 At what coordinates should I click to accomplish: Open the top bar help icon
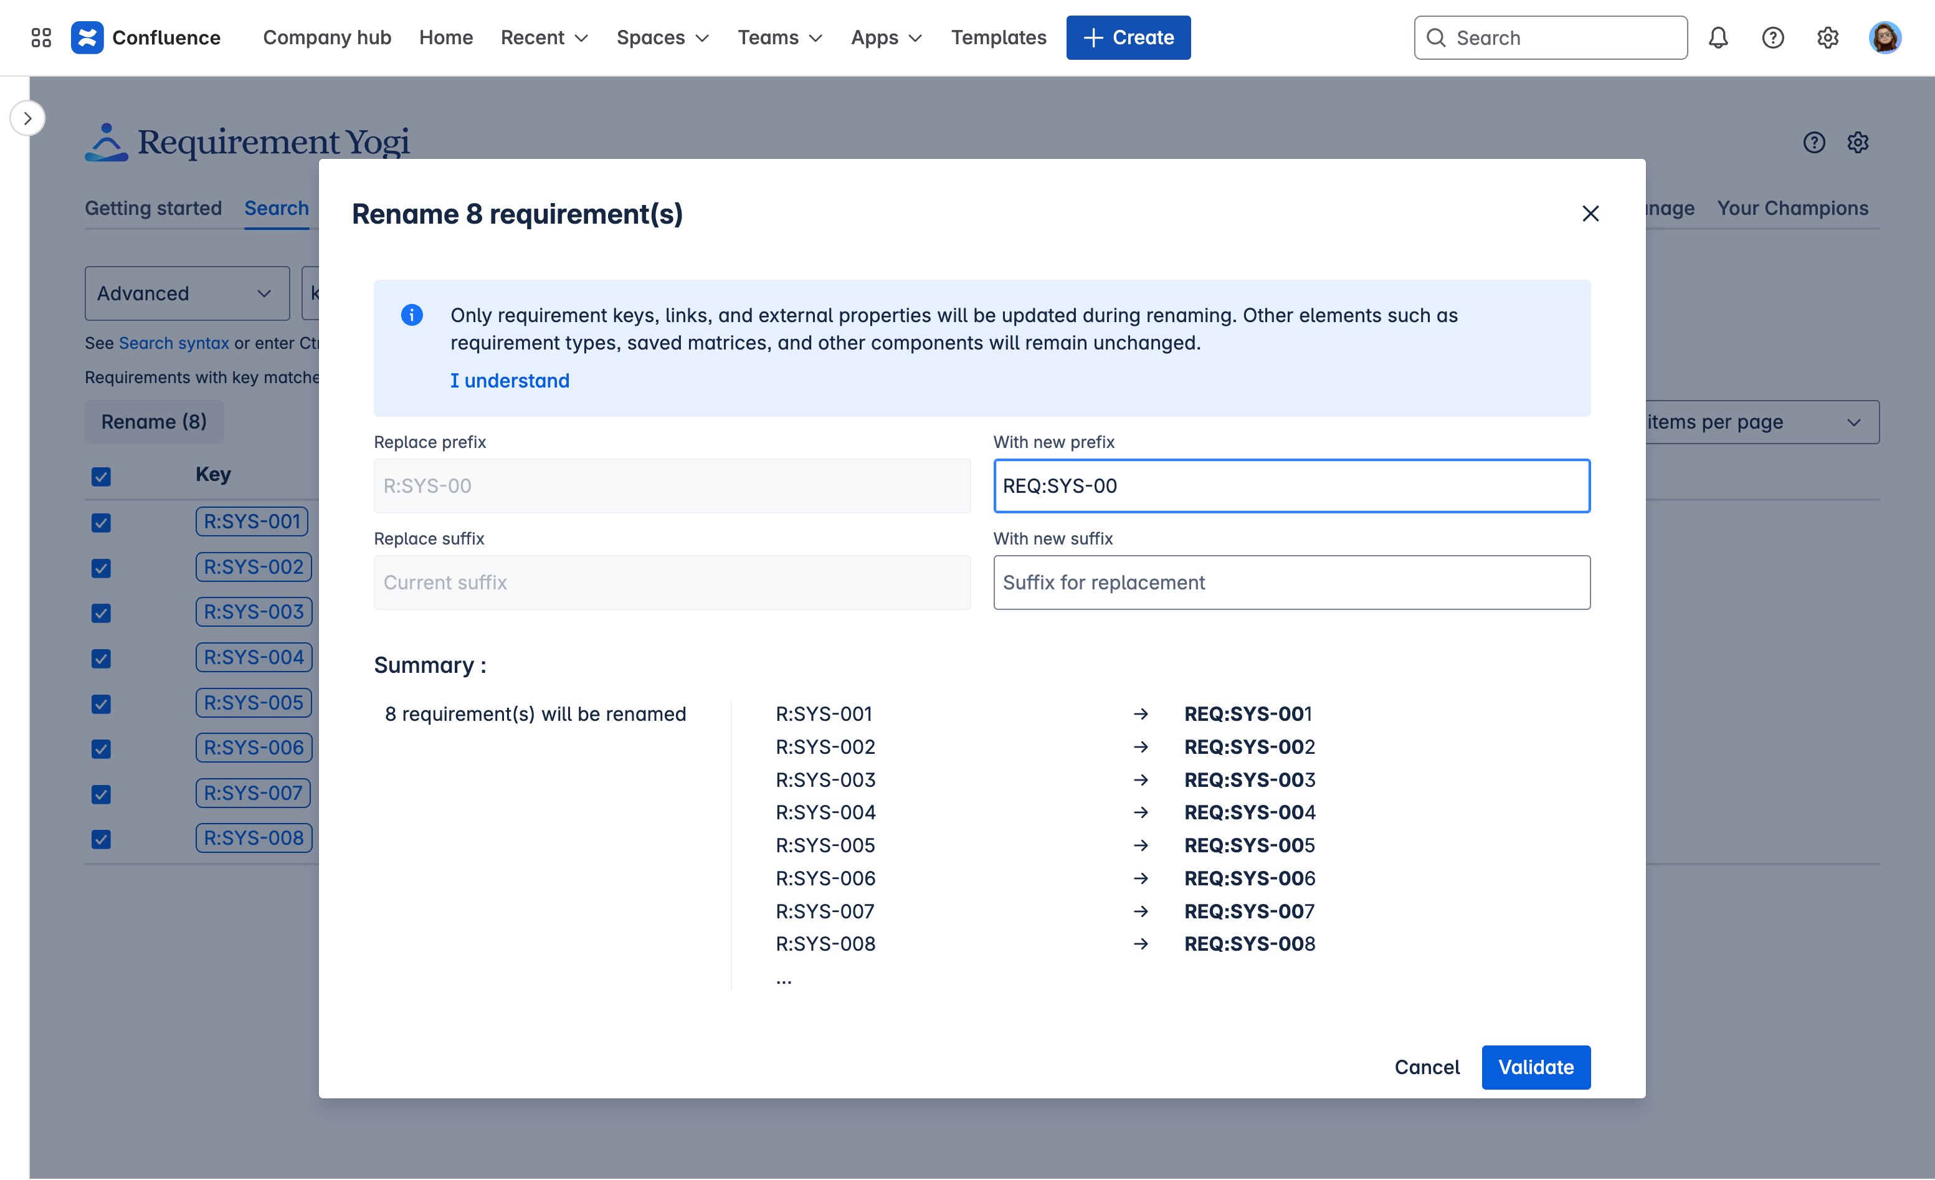(1772, 37)
